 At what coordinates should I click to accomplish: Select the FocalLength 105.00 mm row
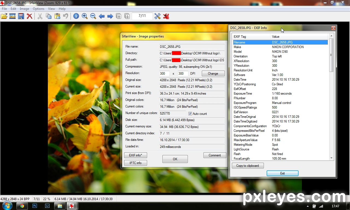[280, 159]
